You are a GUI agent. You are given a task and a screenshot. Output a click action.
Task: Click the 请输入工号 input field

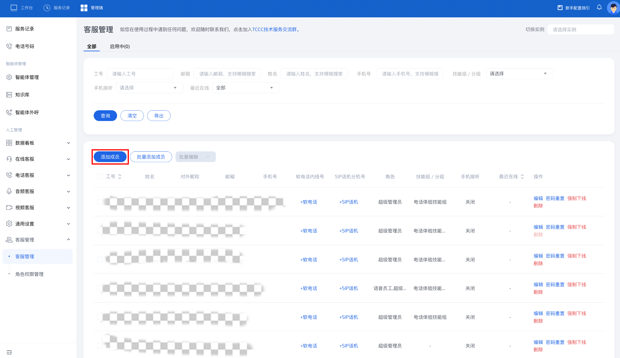point(140,74)
